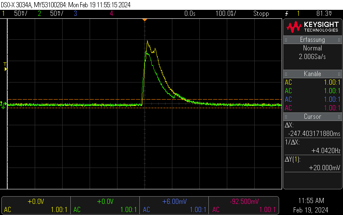Click channel 1 offset +0.0V softkey
The image size is (343, 215).
click(x=36, y=206)
